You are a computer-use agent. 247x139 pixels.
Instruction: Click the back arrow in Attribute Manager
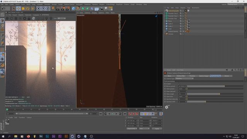(x=227, y=70)
